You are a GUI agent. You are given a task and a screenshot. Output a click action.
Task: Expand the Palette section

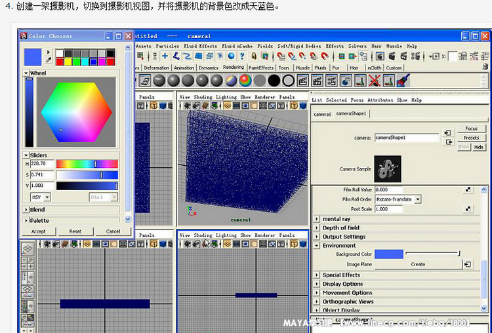coord(26,220)
